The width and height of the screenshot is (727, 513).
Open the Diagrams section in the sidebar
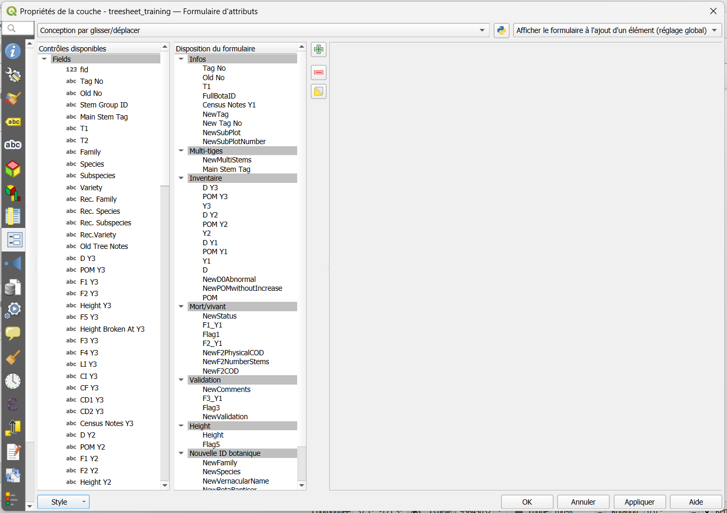point(13,192)
